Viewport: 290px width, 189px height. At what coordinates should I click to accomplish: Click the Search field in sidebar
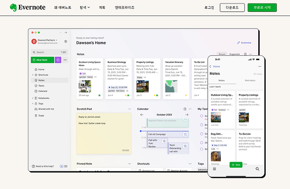tap(49, 52)
